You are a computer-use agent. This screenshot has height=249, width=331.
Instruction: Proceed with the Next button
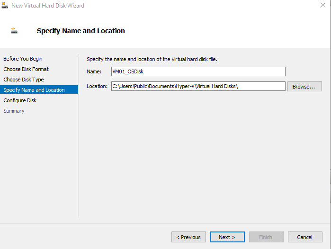[227, 237]
